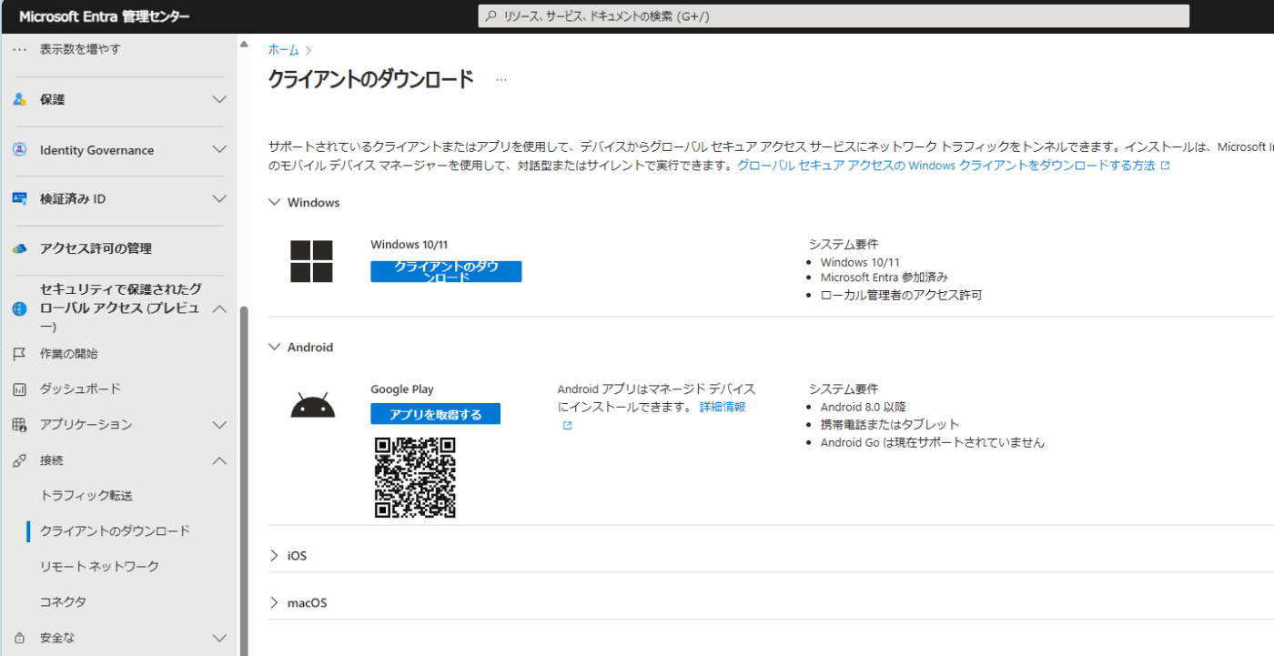This screenshot has width=1274, height=656.
Task: Click the アクセス許可の管理 cloud icon
Action: (19, 248)
